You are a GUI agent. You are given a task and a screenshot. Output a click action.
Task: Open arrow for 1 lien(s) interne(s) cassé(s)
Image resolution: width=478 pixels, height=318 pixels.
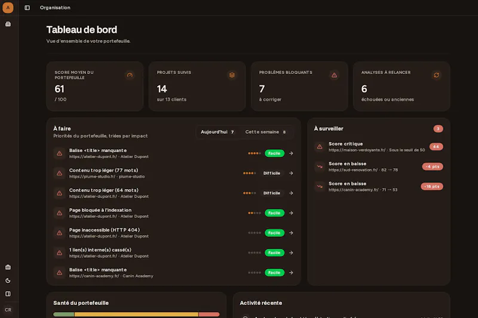pos(291,252)
